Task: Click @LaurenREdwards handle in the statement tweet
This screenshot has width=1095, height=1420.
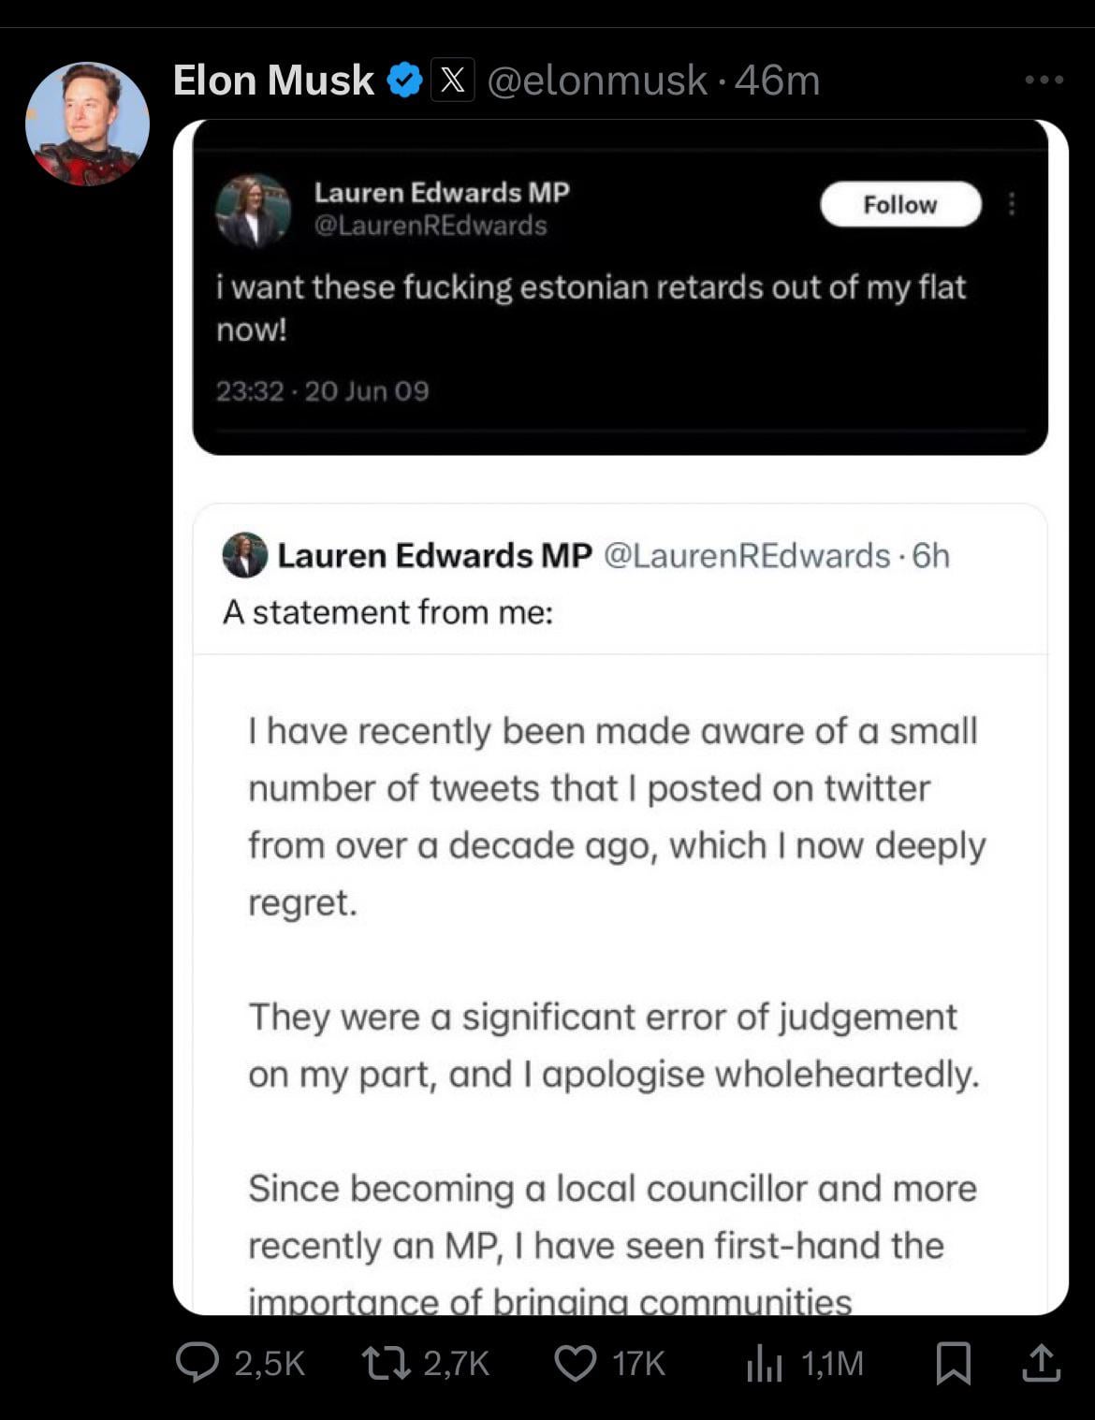Action: tap(746, 555)
